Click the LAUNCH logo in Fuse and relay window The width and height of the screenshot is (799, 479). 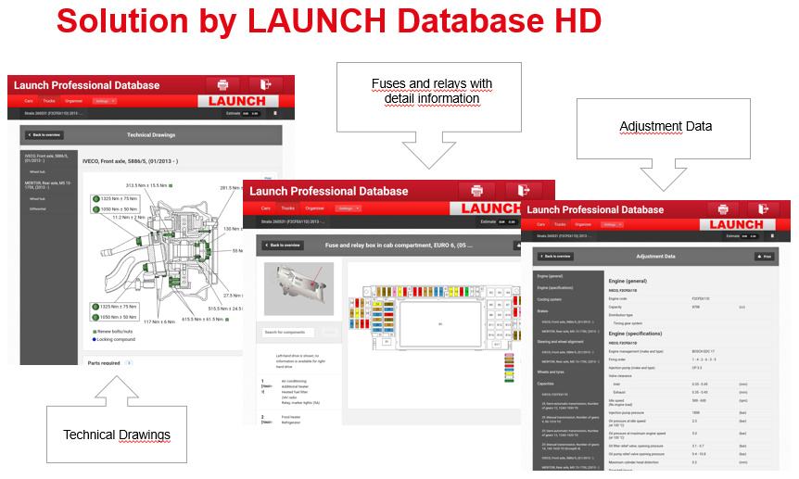[x=486, y=208]
